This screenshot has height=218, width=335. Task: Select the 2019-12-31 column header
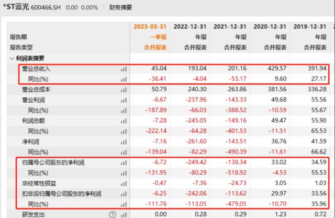[310, 26]
